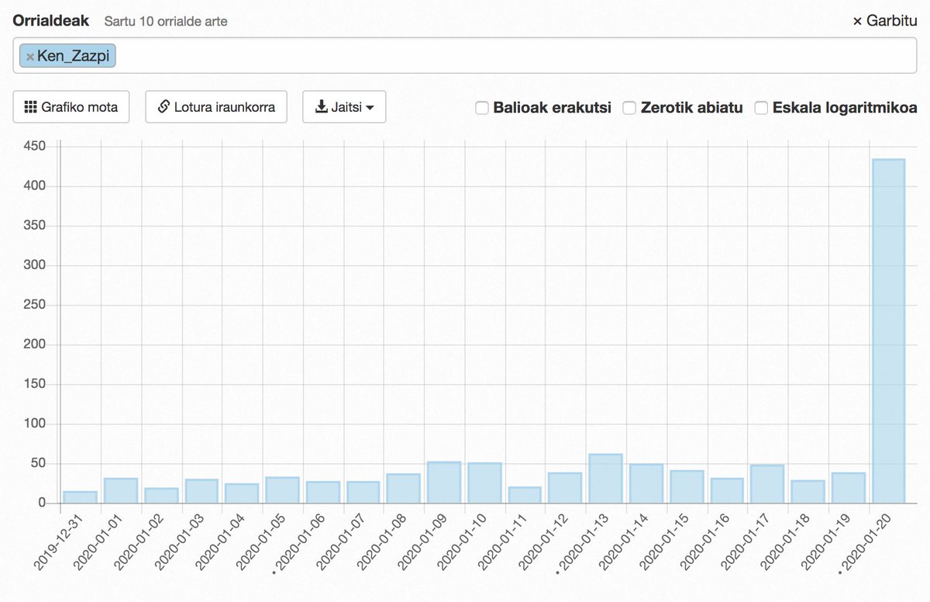The width and height of the screenshot is (930, 602).
Task: Toggle the Zerotik abiatu checkbox
Action: pyautogui.click(x=629, y=108)
